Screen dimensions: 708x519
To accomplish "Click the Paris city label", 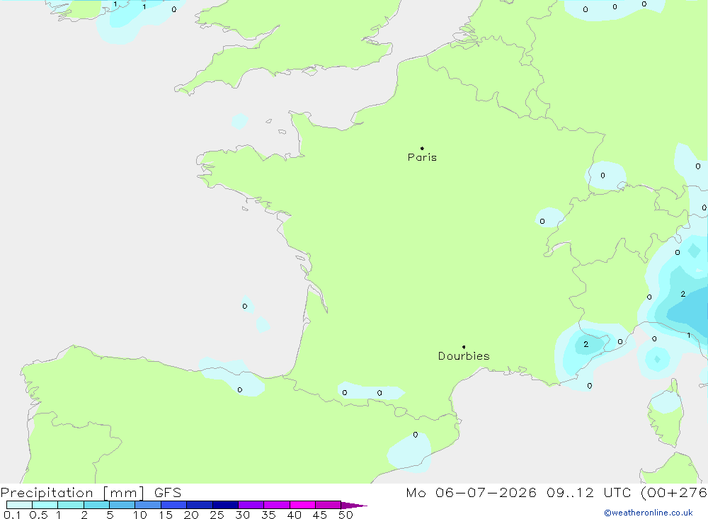I will tap(422, 157).
